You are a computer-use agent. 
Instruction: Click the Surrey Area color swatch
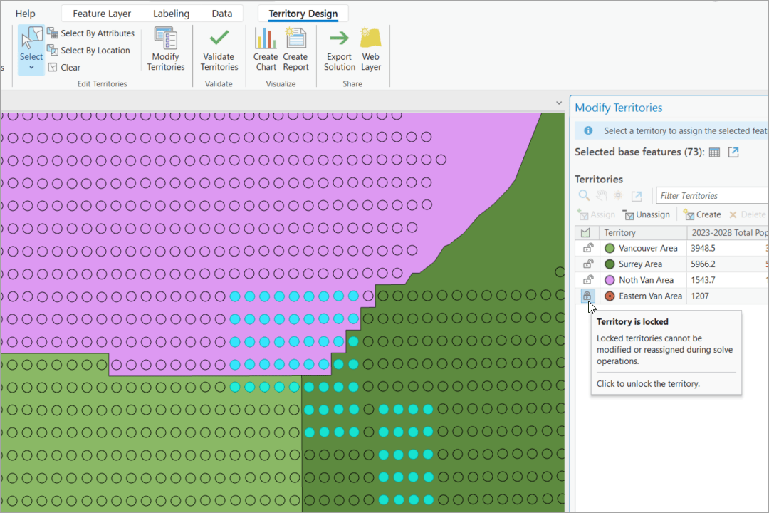click(x=610, y=264)
